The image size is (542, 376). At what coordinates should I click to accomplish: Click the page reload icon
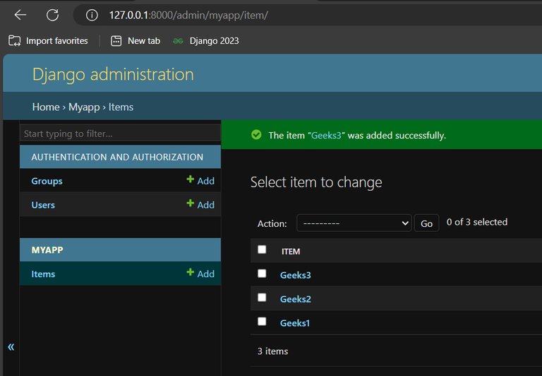point(52,15)
